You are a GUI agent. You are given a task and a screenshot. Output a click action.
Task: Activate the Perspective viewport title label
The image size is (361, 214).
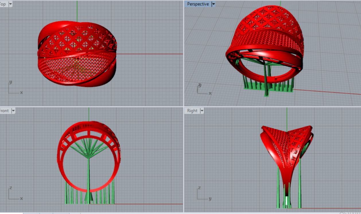point(198,4)
